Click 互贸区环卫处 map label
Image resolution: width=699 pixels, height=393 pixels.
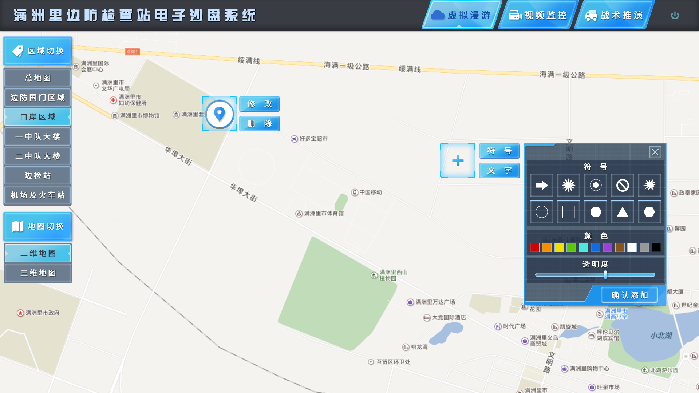(393, 362)
